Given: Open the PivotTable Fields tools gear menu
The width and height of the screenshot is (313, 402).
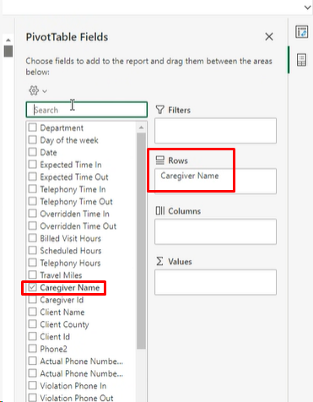Looking at the screenshot, I should [34, 90].
